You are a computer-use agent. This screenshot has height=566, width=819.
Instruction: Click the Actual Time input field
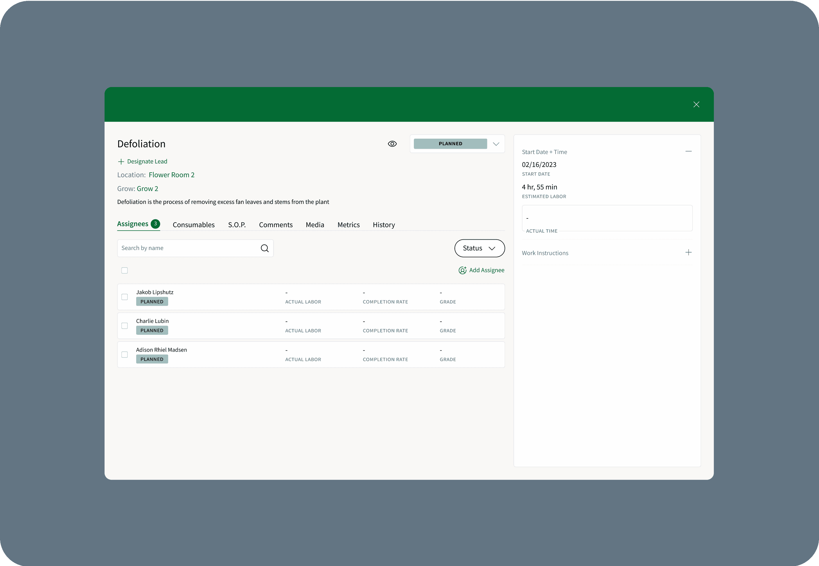(x=607, y=218)
